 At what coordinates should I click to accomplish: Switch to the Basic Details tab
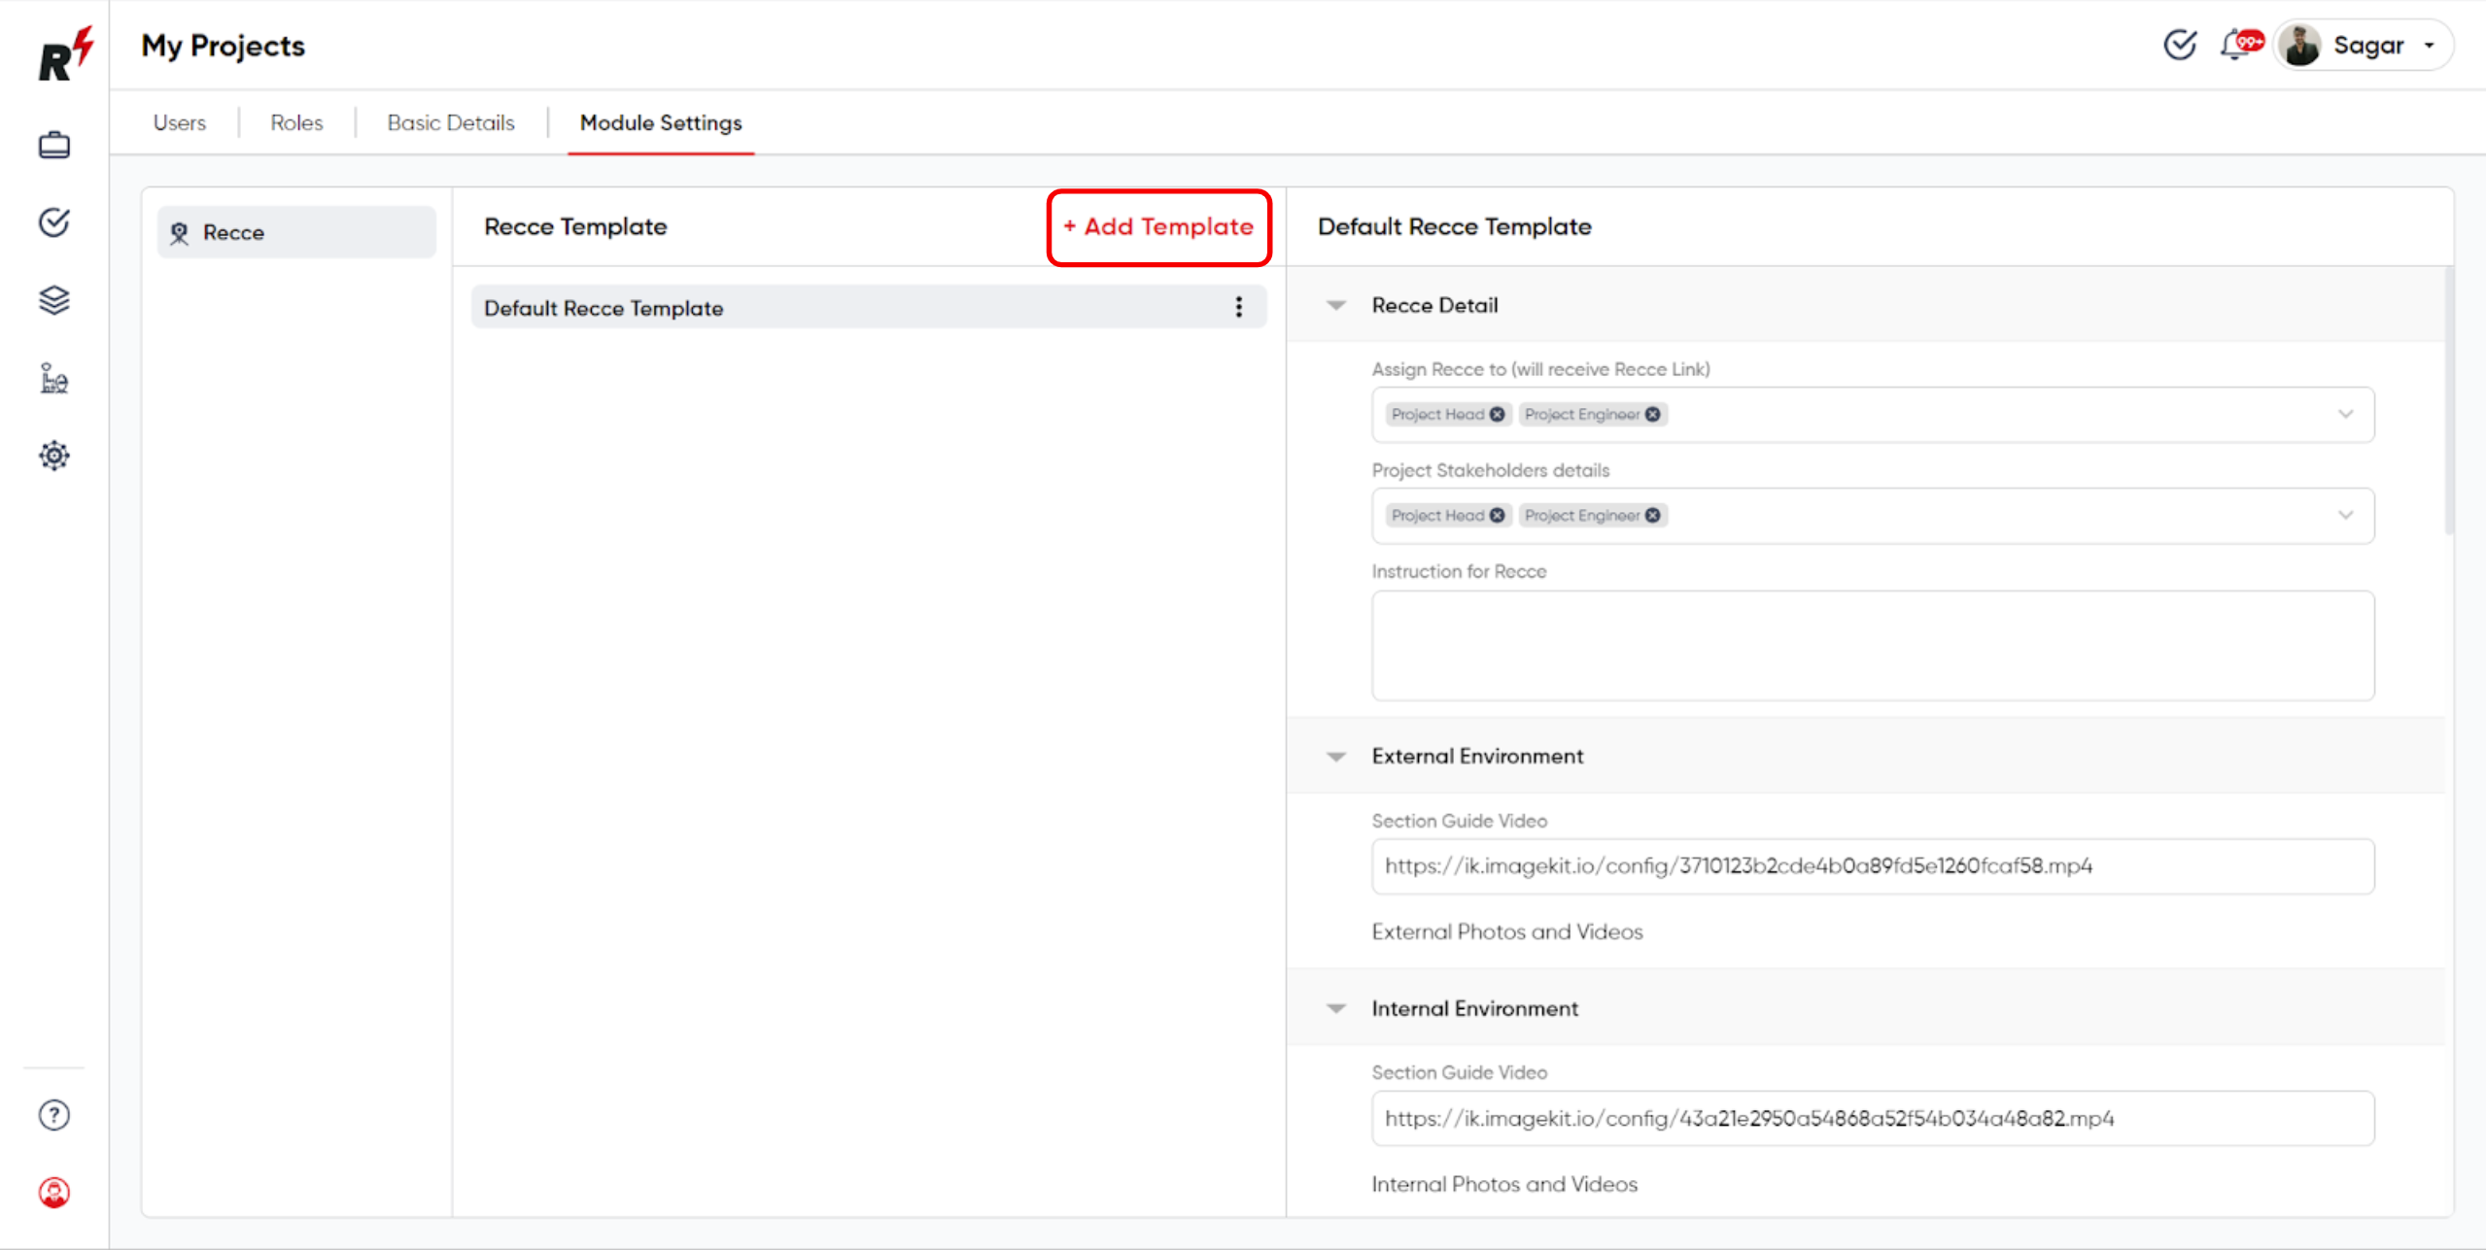[451, 122]
